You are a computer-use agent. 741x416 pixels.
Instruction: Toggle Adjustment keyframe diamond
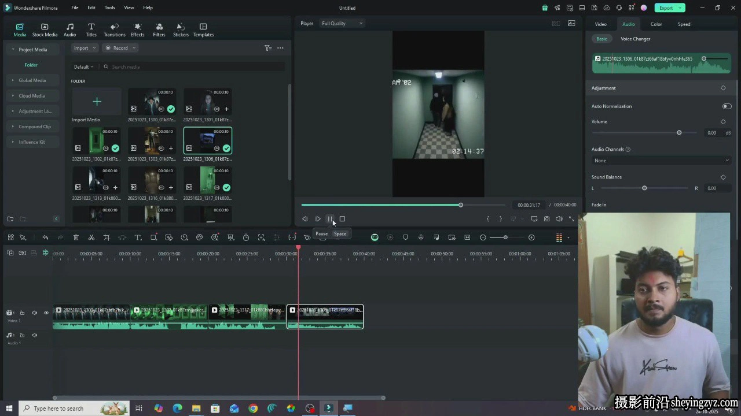pyautogui.click(x=723, y=88)
